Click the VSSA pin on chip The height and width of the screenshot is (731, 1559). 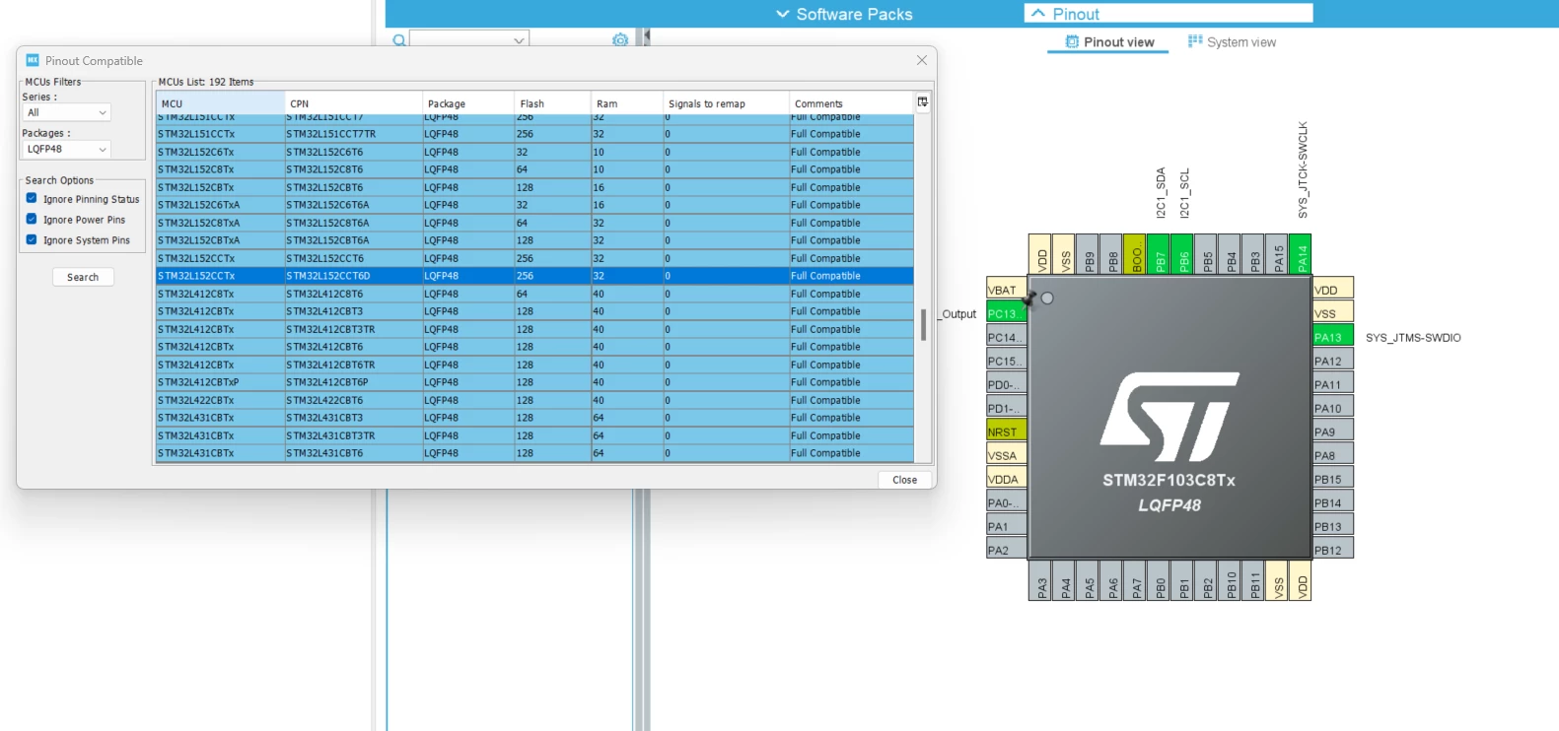click(x=1006, y=455)
